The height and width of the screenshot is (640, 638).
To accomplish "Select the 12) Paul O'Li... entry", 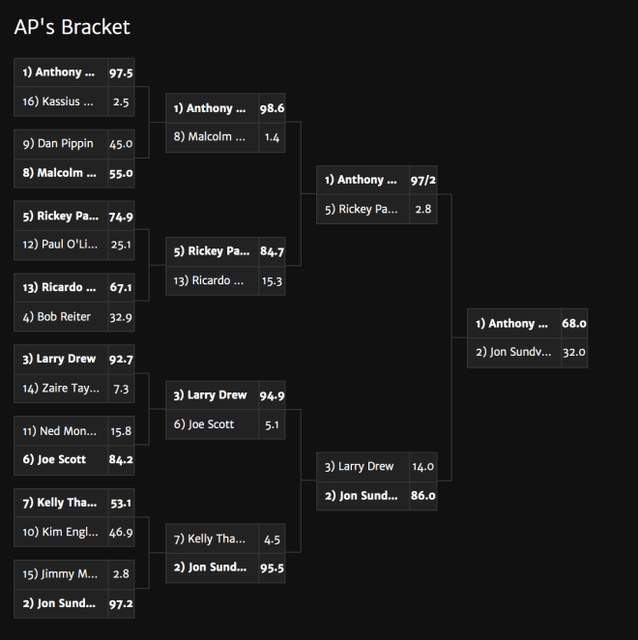I will click(74, 245).
